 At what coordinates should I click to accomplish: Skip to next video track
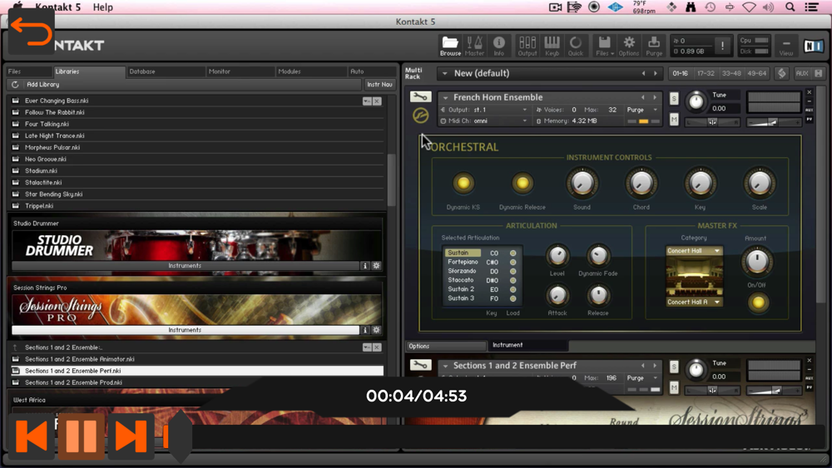tap(131, 436)
